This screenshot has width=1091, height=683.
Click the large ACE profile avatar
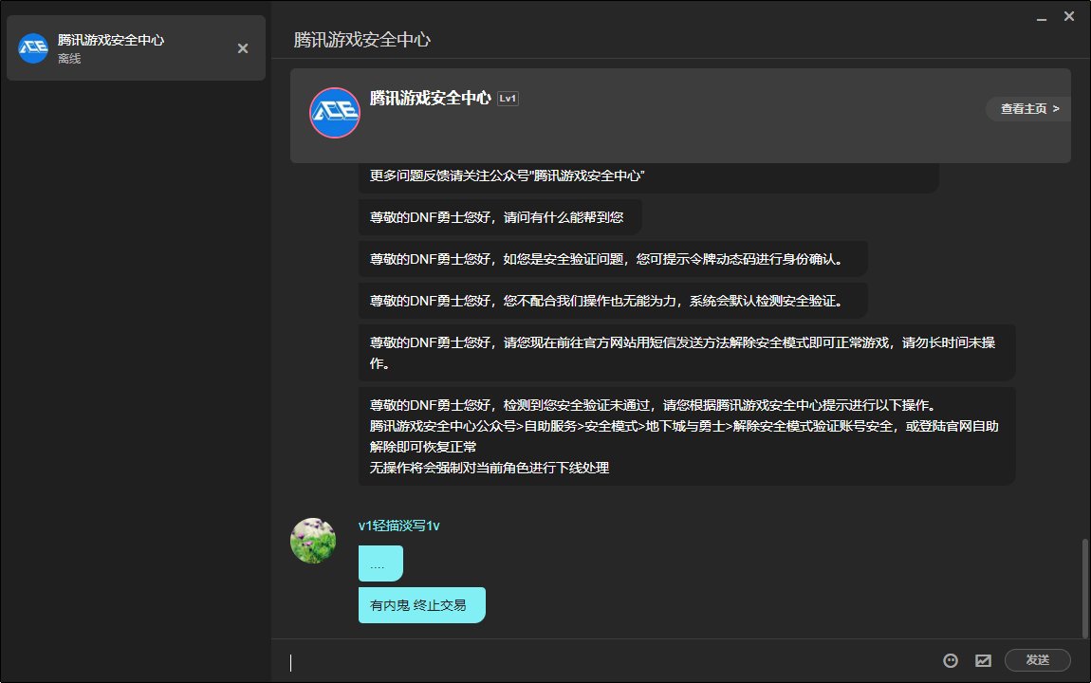click(335, 113)
